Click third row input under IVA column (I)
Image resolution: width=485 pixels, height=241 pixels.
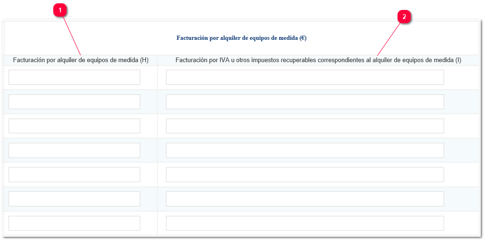(x=305, y=126)
